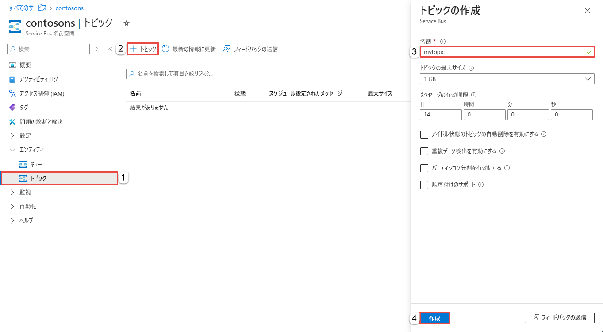The height and width of the screenshot is (332, 603).
Task: Enable the パーティション分割 checkbox
Action: [x=424, y=168]
